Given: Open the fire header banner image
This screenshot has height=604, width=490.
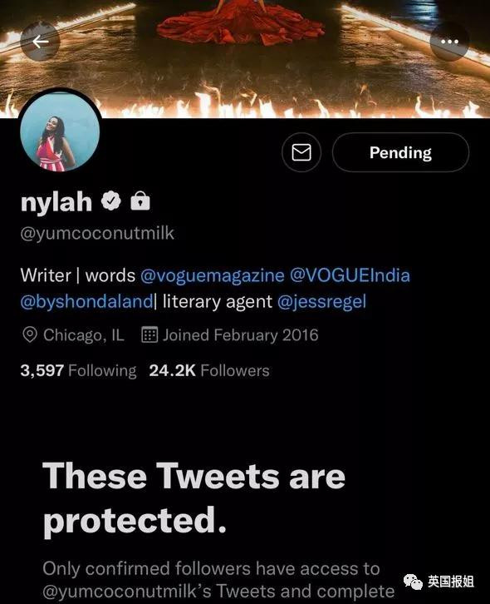Looking at the screenshot, I should pos(245,58).
